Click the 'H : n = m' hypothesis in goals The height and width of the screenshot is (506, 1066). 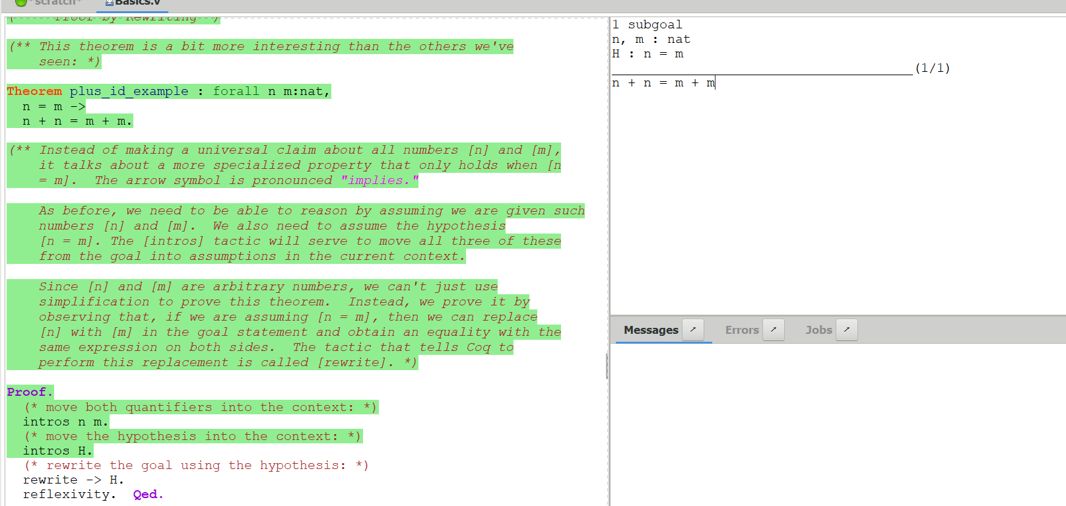(x=648, y=54)
